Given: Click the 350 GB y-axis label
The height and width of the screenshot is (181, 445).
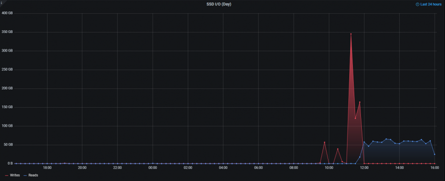Looking at the screenshot, I should [x=7, y=32].
